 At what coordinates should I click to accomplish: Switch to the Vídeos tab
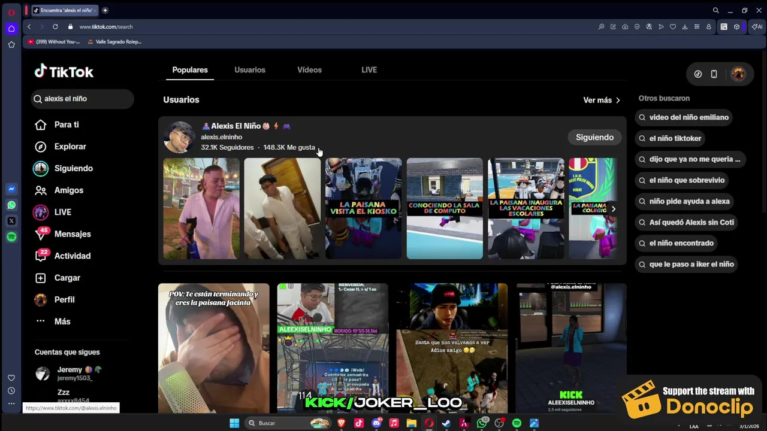click(x=309, y=70)
